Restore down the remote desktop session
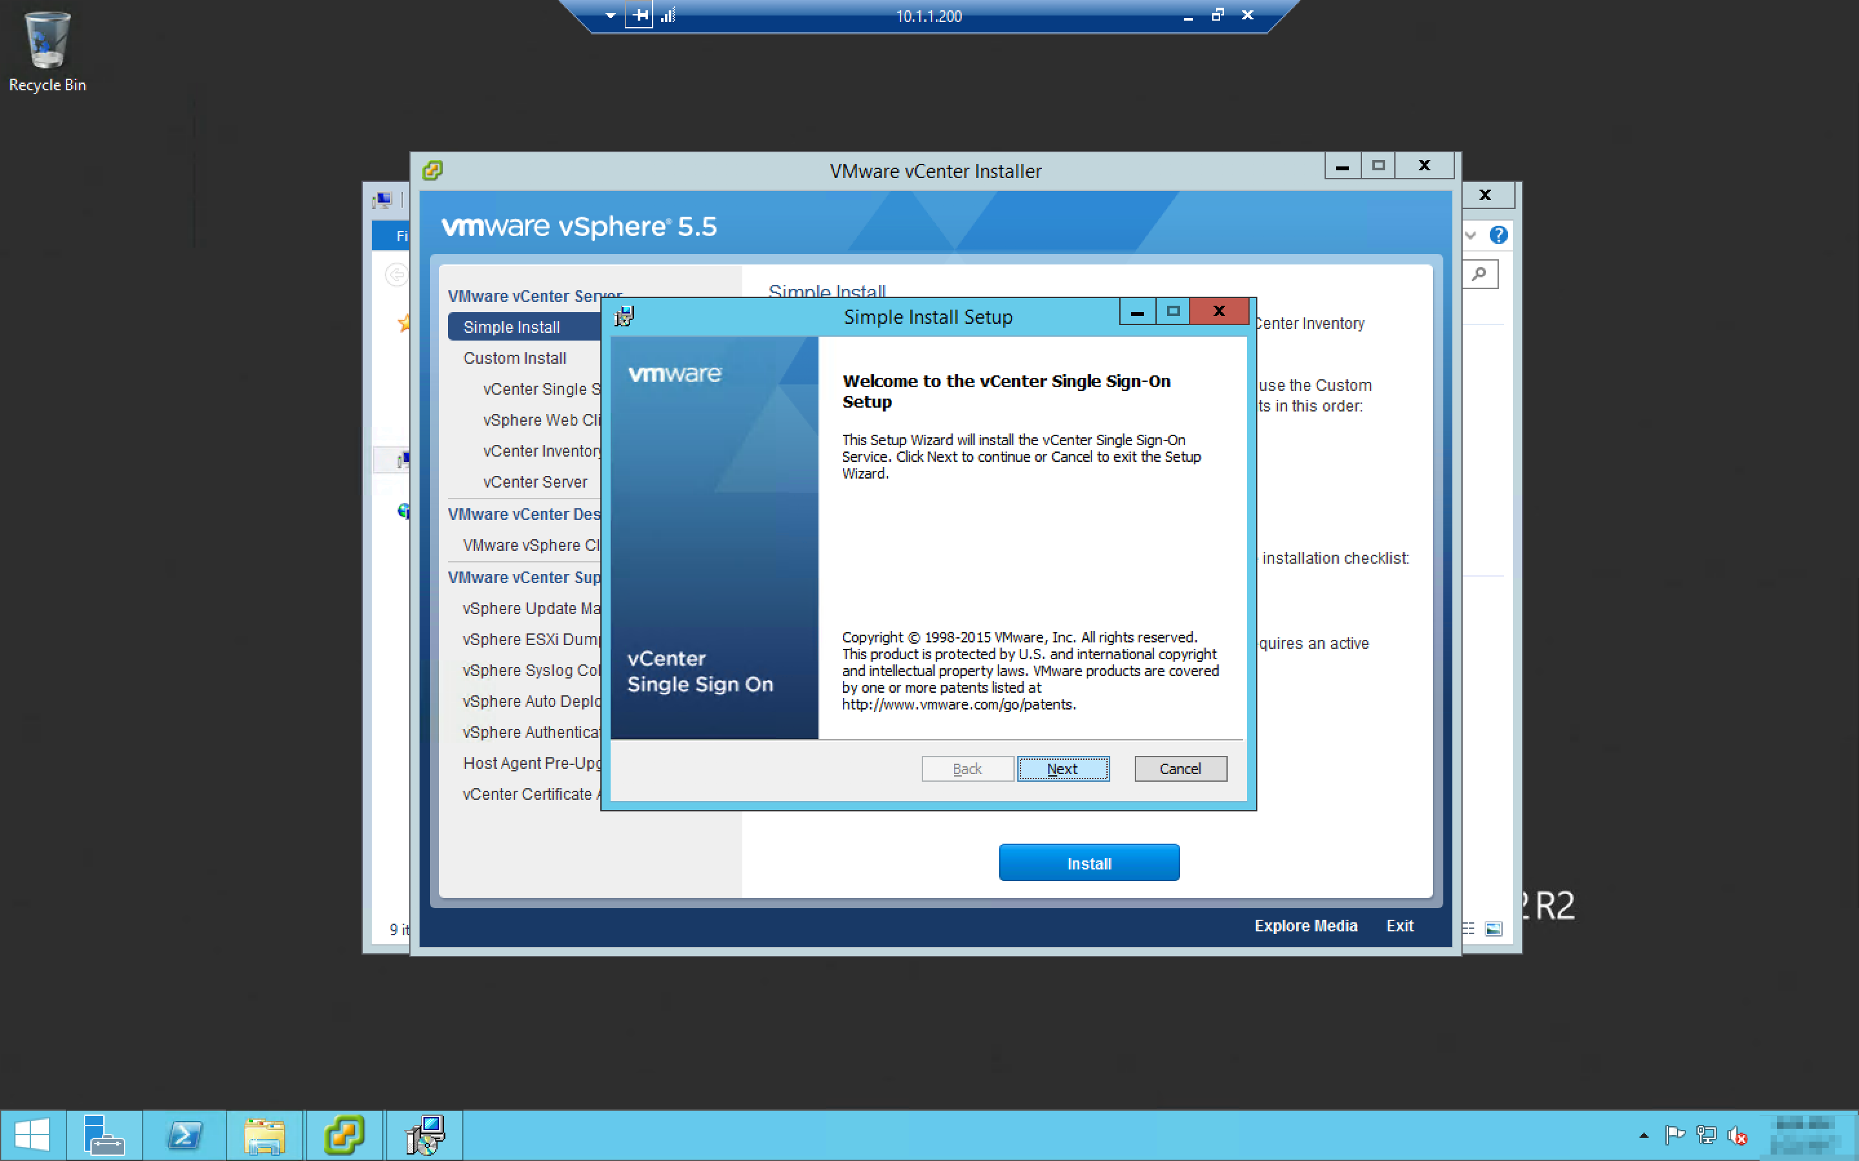The image size is (1859, 1161). (x=1217, y=15)
